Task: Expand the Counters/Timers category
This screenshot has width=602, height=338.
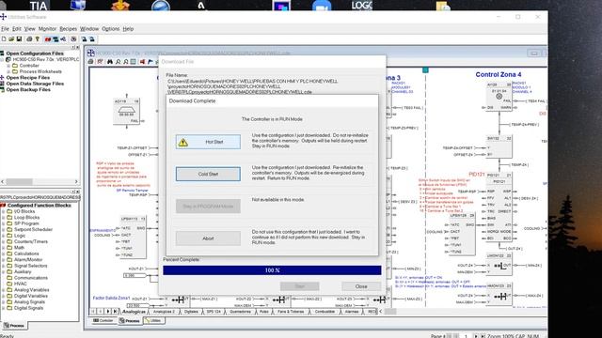Action: [4, 242]
